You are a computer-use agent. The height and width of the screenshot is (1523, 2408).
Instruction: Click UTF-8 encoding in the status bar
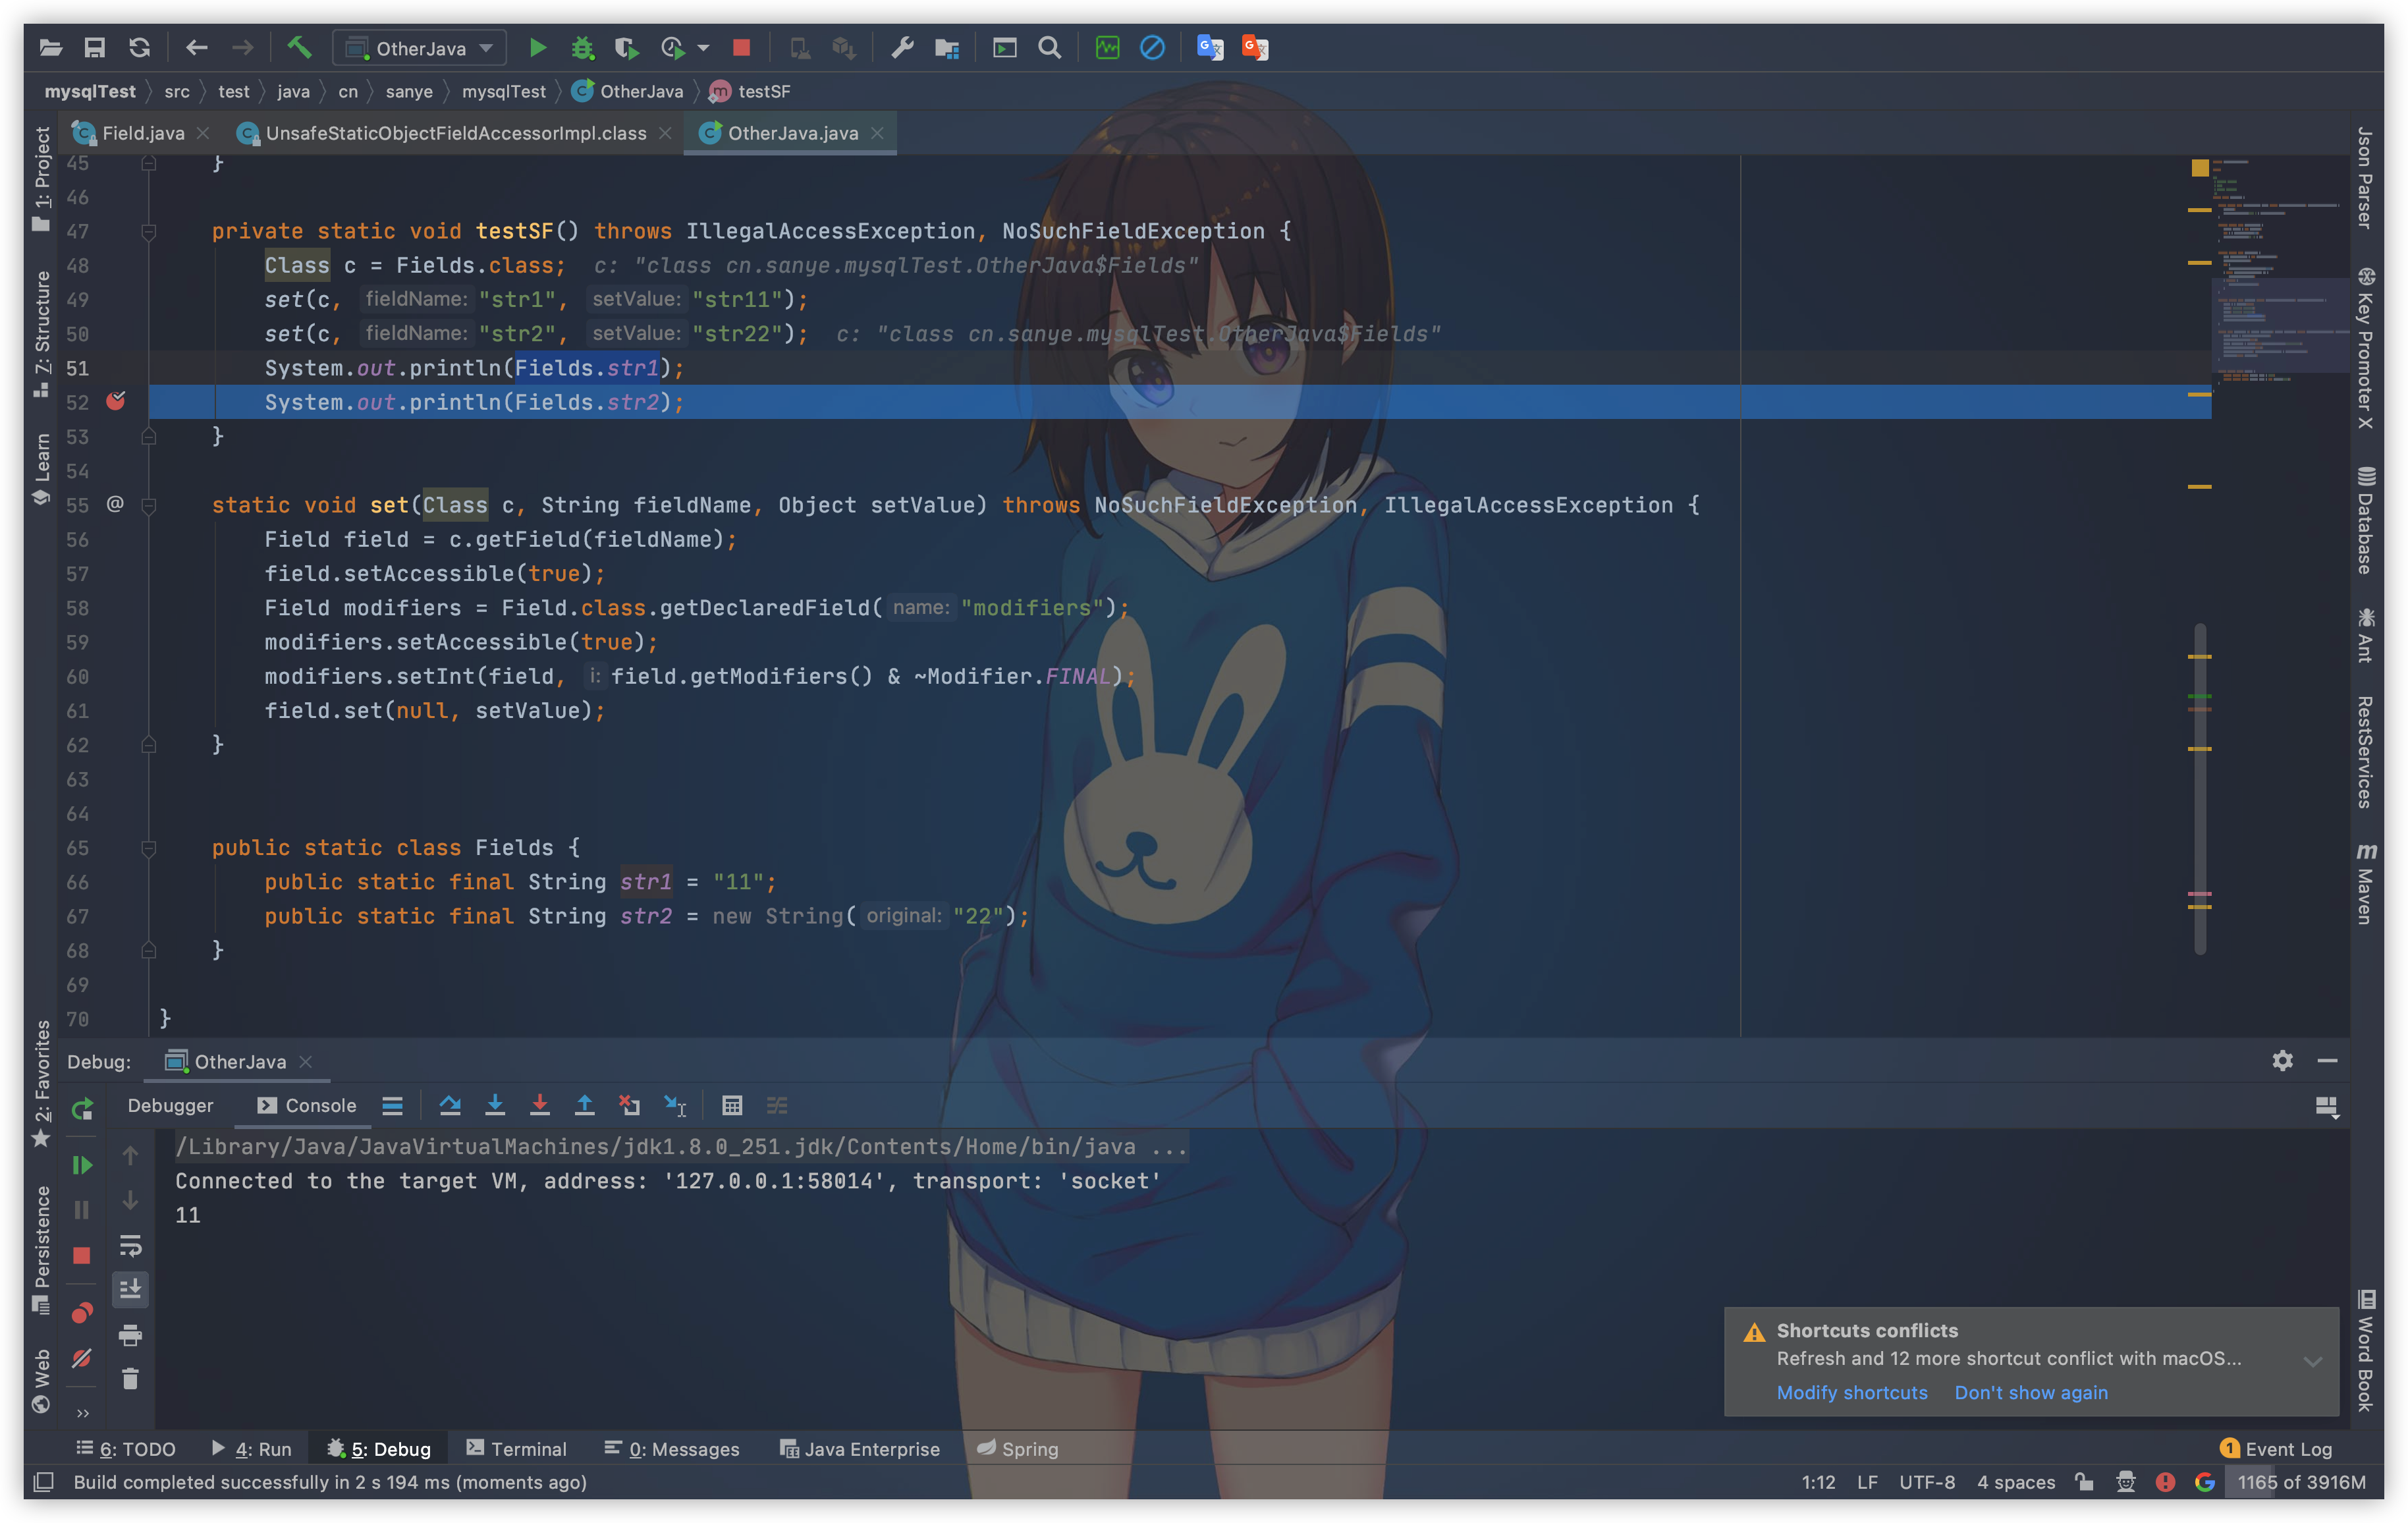click(1927, 1482)
